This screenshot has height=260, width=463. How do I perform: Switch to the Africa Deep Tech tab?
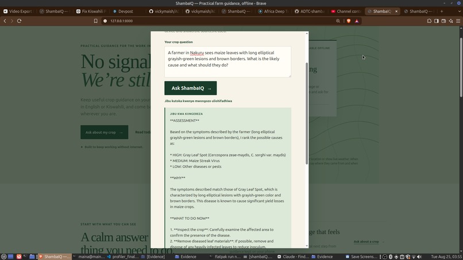pos(273,11)
